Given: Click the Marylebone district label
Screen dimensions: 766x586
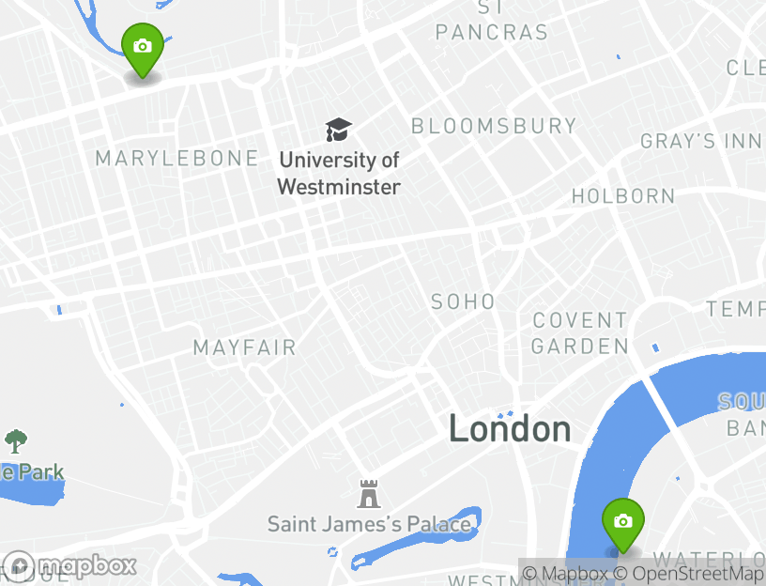Looking at the screenshot, I should coord(176,159).
